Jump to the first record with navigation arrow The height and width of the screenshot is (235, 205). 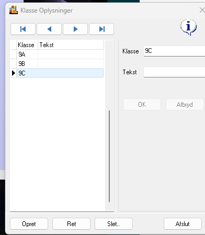tap(23, 29)
